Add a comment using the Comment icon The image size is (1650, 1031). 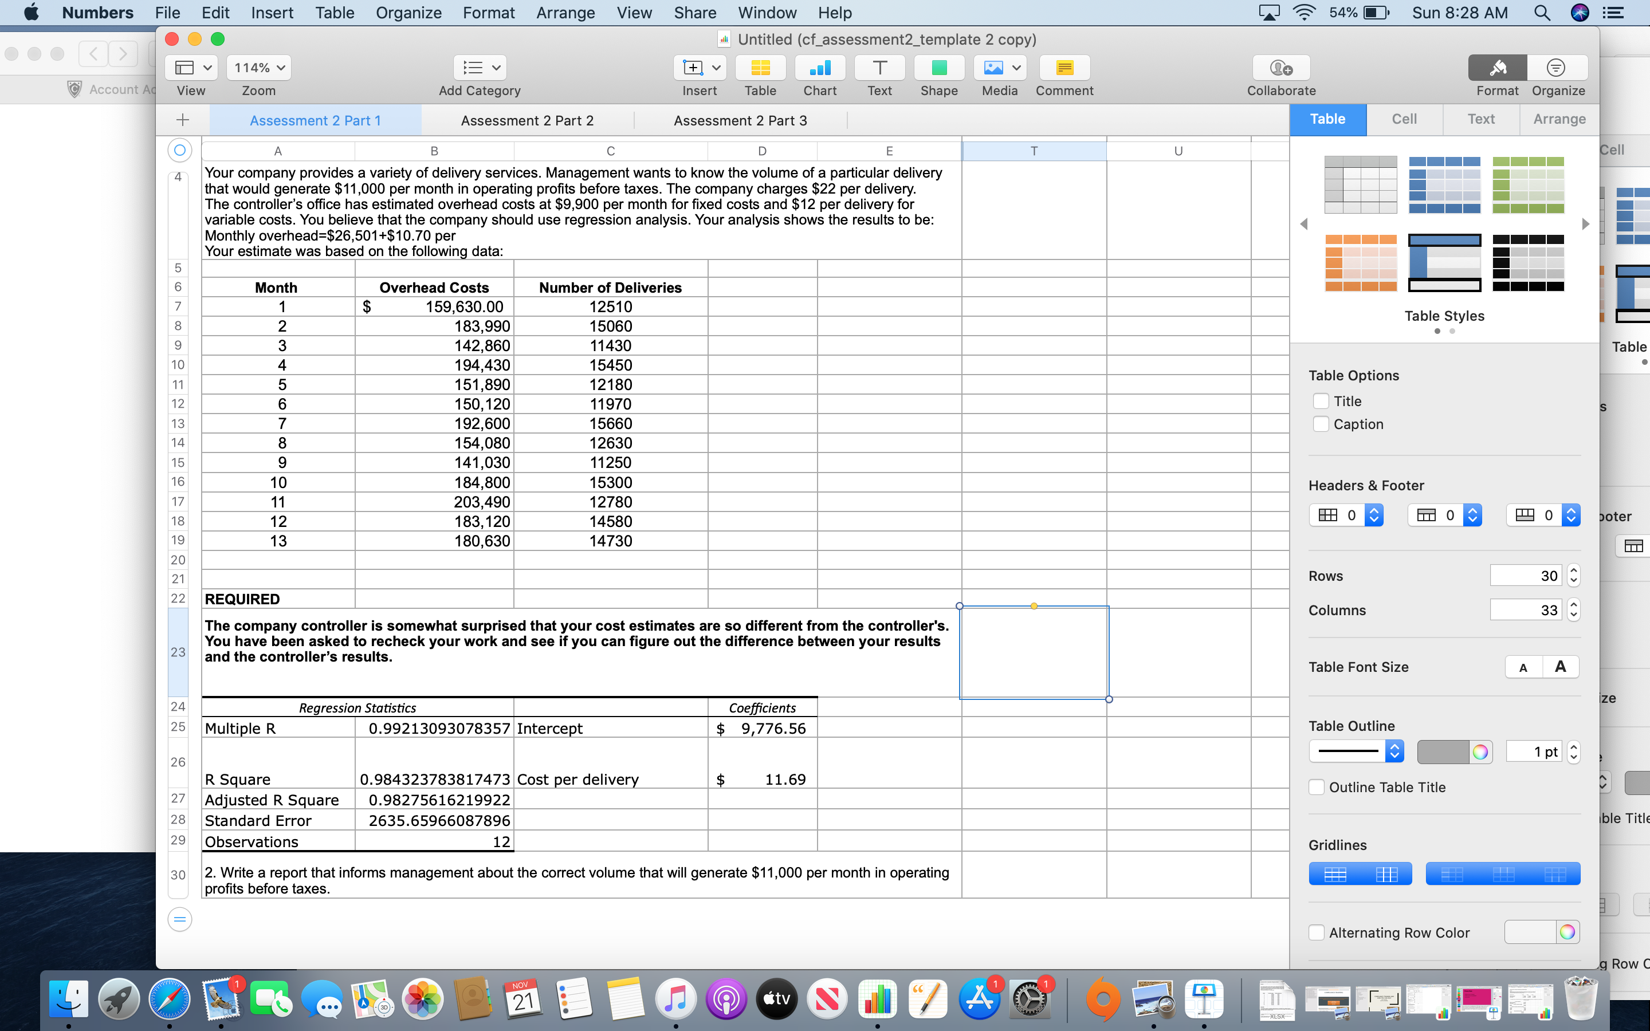[x=1064, y=68]
